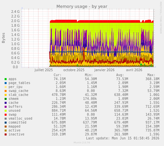Click the apps max value 368.18M
The width and height of the screenshot is (164, 146).
pos(152,79)
